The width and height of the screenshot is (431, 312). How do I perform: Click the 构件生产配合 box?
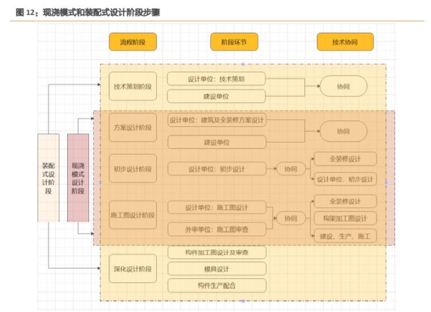[216, 286]
